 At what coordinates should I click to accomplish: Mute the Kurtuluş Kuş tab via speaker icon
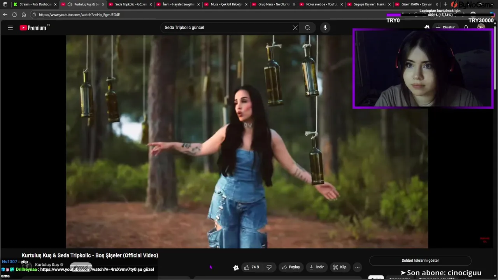69,4
